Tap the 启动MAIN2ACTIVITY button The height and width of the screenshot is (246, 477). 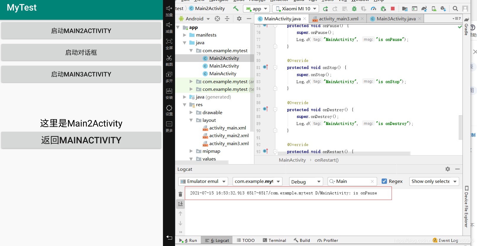(81, 31)
